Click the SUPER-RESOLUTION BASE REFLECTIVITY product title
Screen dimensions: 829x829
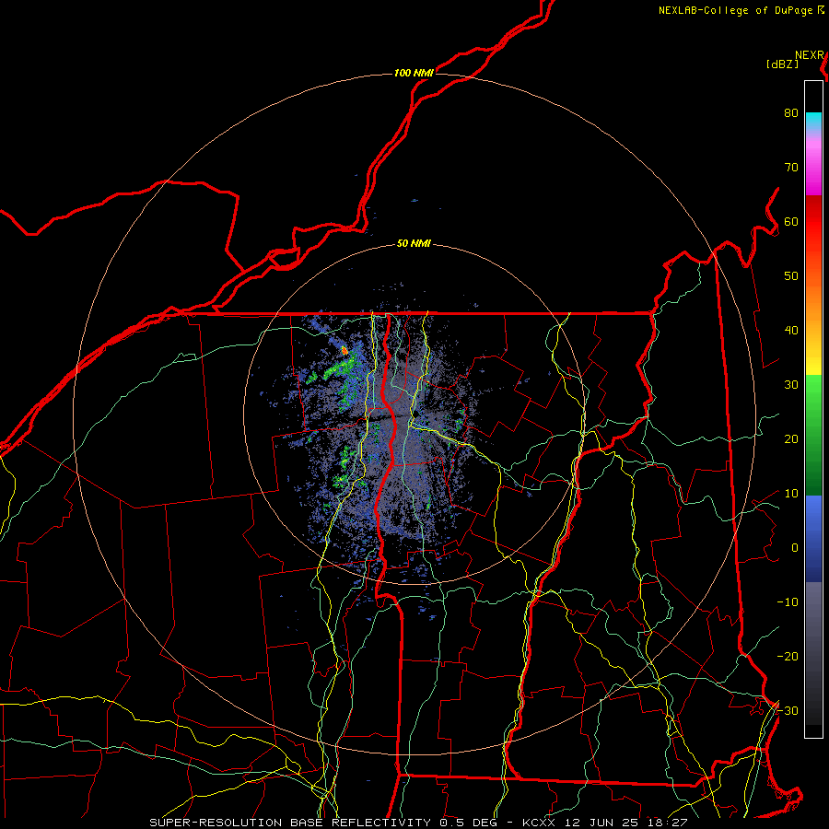pos(290,823)
